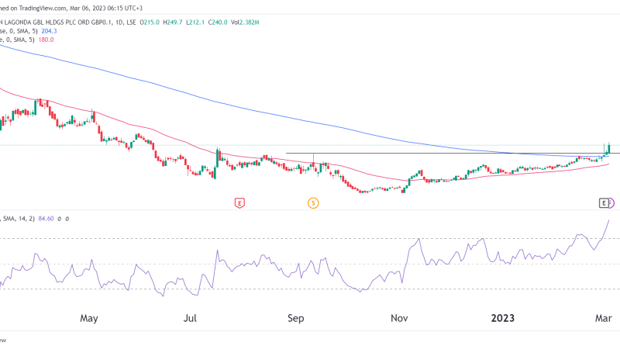Click the 1D interval label in legend

119,22
